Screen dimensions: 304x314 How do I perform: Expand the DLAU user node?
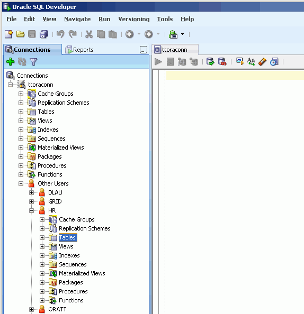pos(31,192)
